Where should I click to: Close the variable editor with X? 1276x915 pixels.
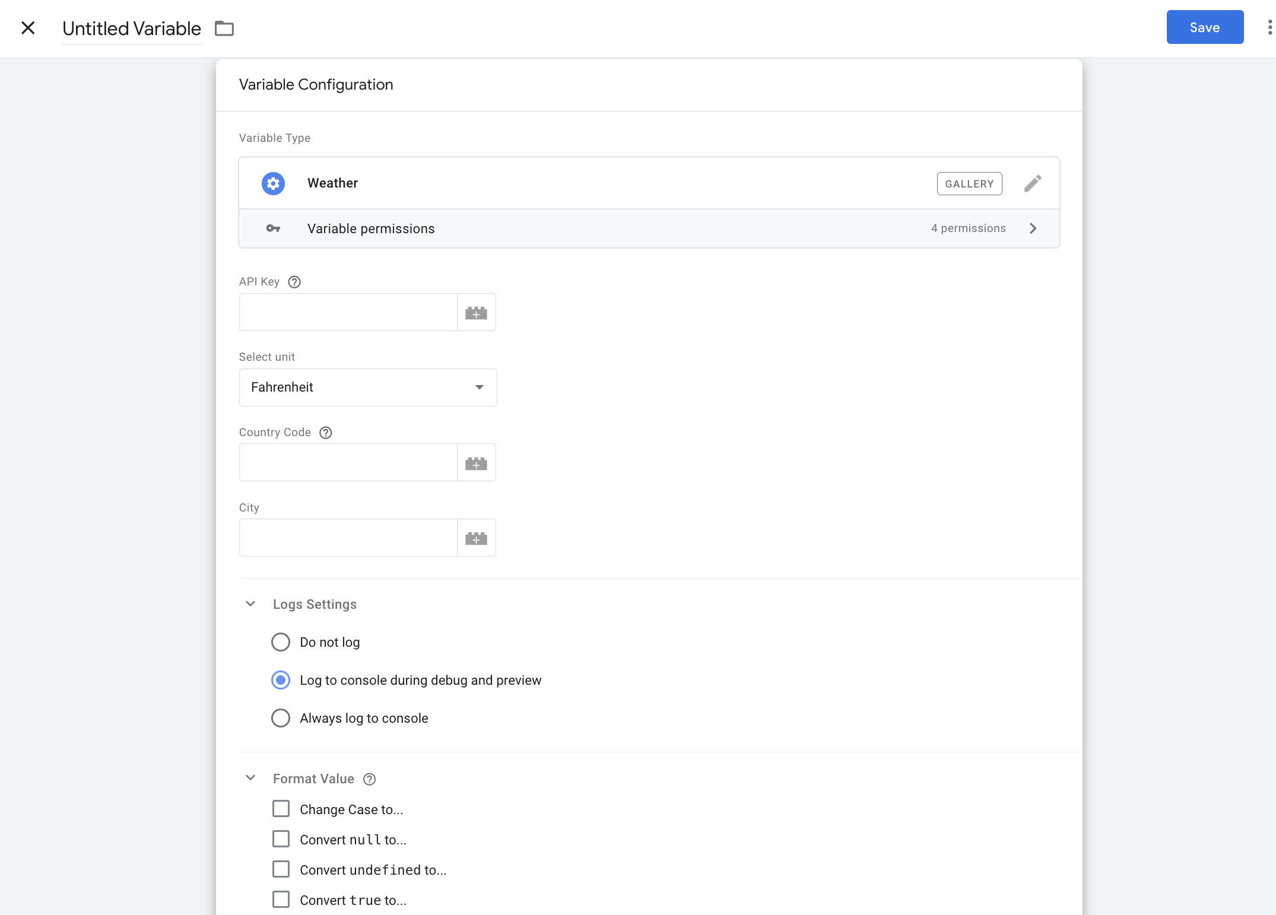click(x=28, y=28)
